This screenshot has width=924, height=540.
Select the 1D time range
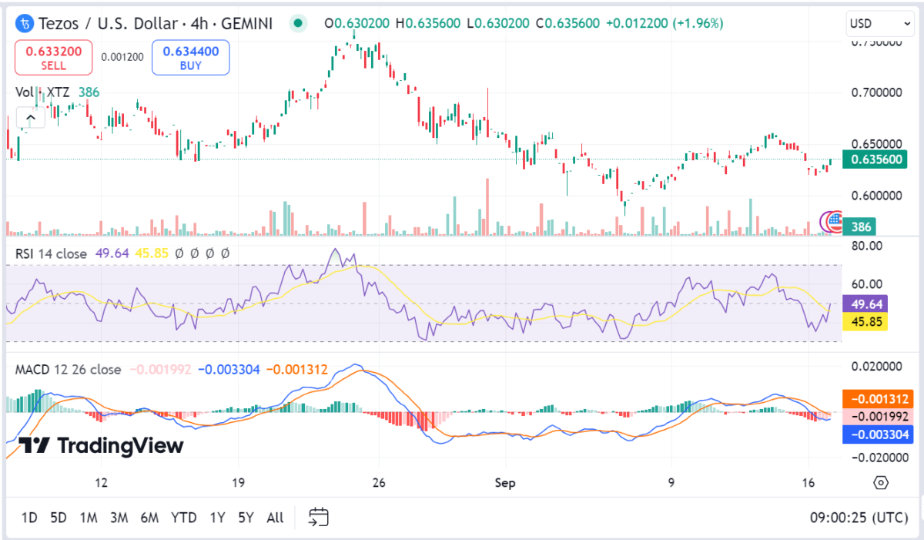coord(29,518)
